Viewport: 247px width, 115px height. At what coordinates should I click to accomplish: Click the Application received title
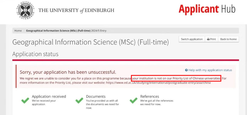pos(49,96)
